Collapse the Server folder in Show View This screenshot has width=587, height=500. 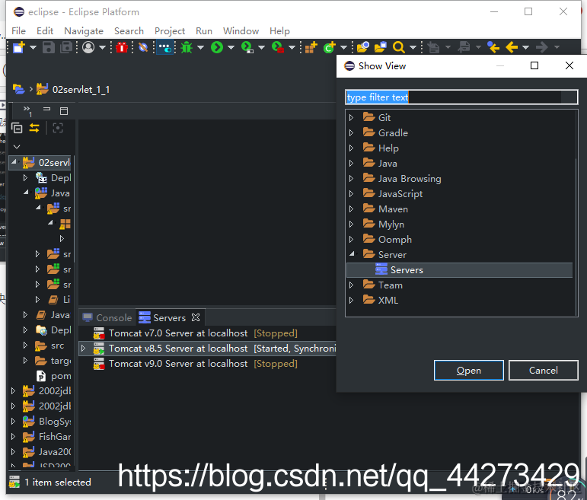click(x=352, y=253)
